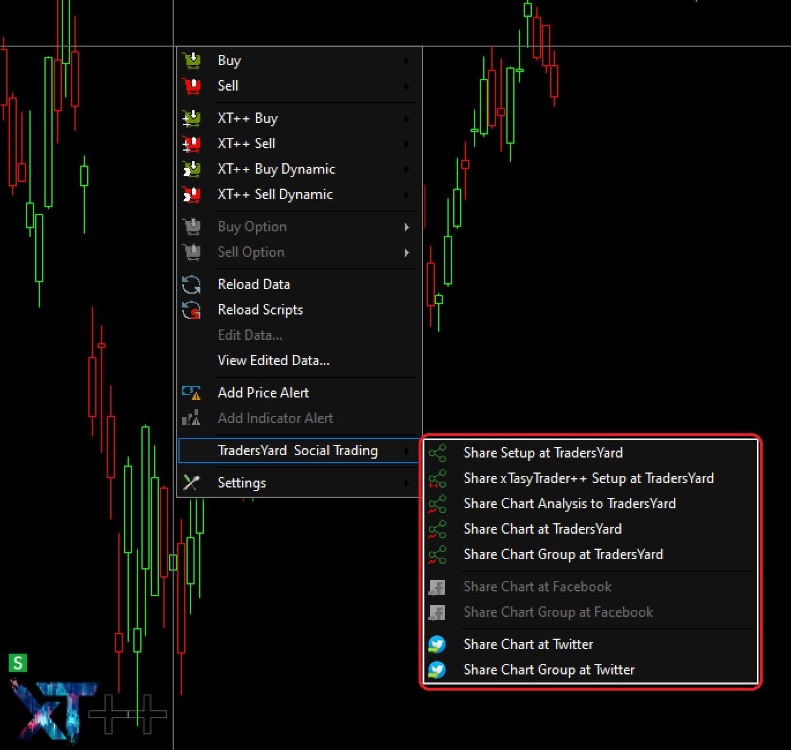The width and height of the screenshot is (791, 750).
Task: Select Reload Data menu entry
Action: (x=299, y=284)
